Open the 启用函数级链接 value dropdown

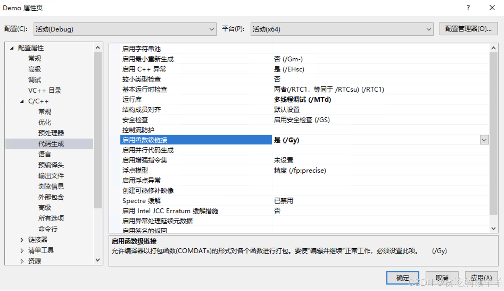(484, 140)
